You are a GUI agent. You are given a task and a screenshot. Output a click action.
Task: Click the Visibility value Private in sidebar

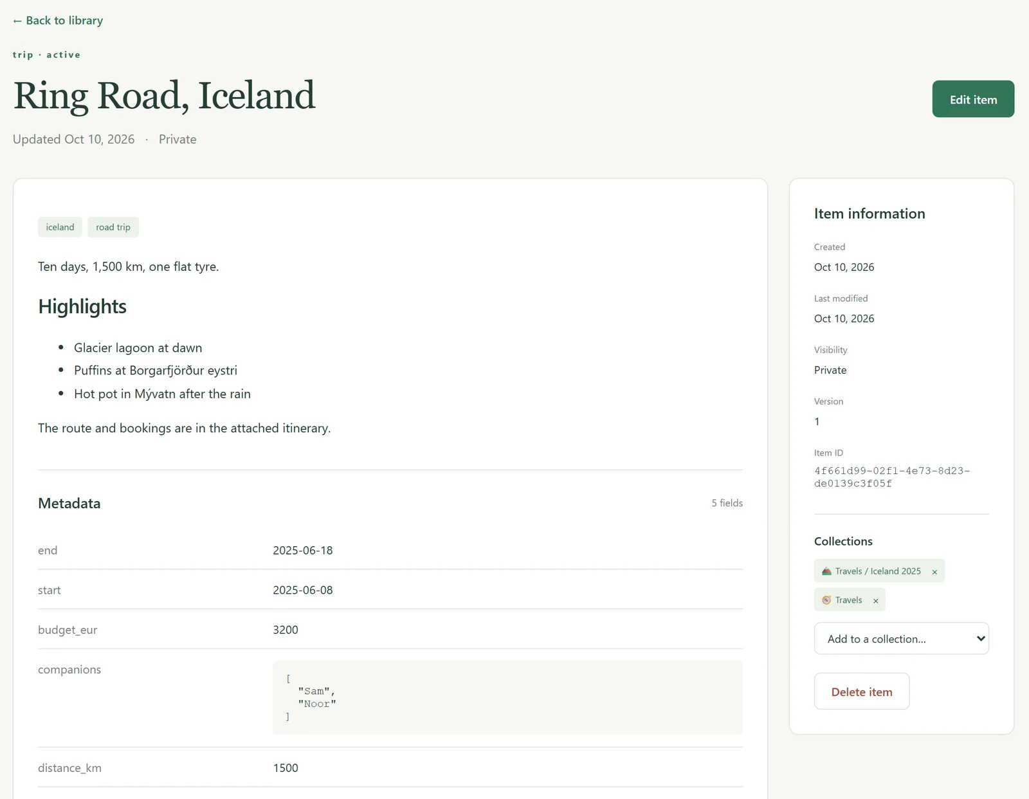click(x=830, y=370)
